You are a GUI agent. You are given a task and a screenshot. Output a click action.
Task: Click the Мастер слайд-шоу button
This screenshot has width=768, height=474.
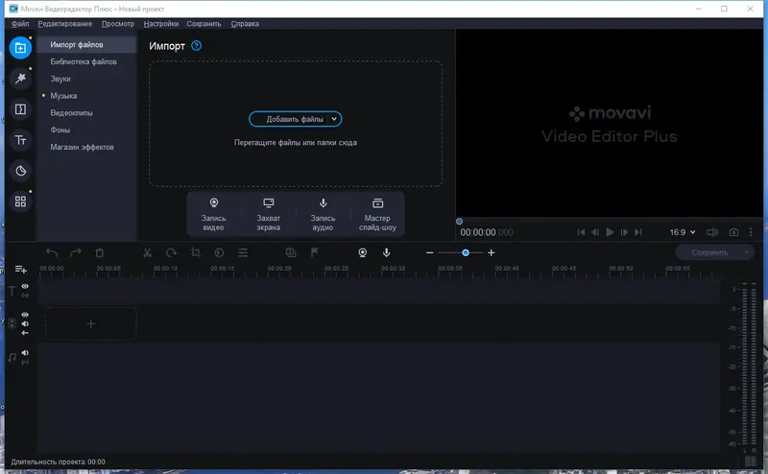[x=377, y=214]
